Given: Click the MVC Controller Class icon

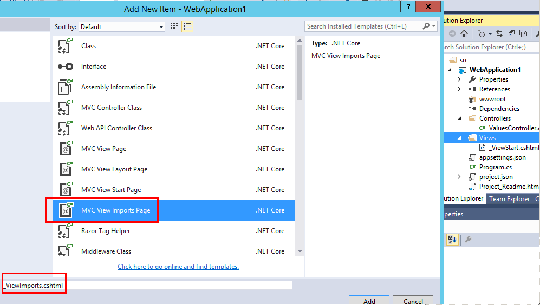Looking at the screenshot, I should click(x=66, y=108).
